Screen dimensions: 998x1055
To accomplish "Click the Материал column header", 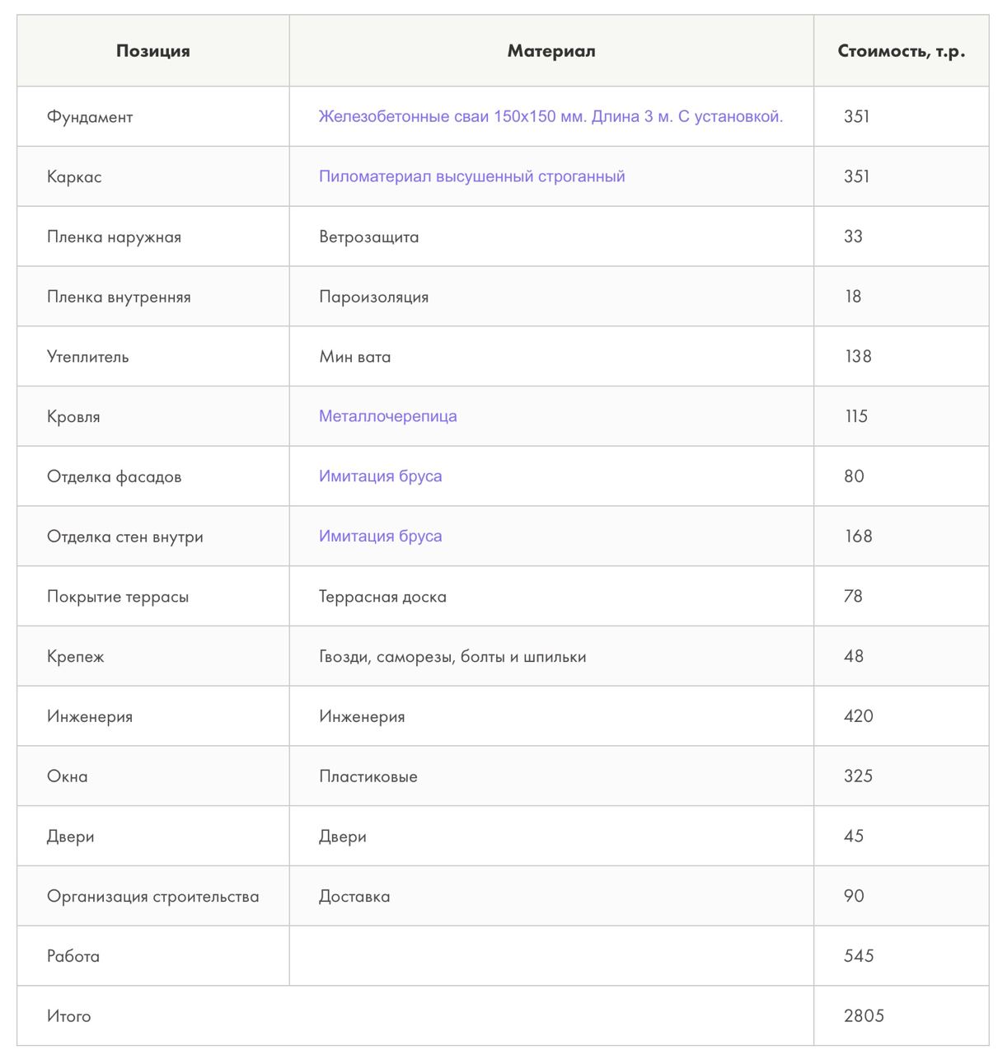I will (x=551, y=51).
